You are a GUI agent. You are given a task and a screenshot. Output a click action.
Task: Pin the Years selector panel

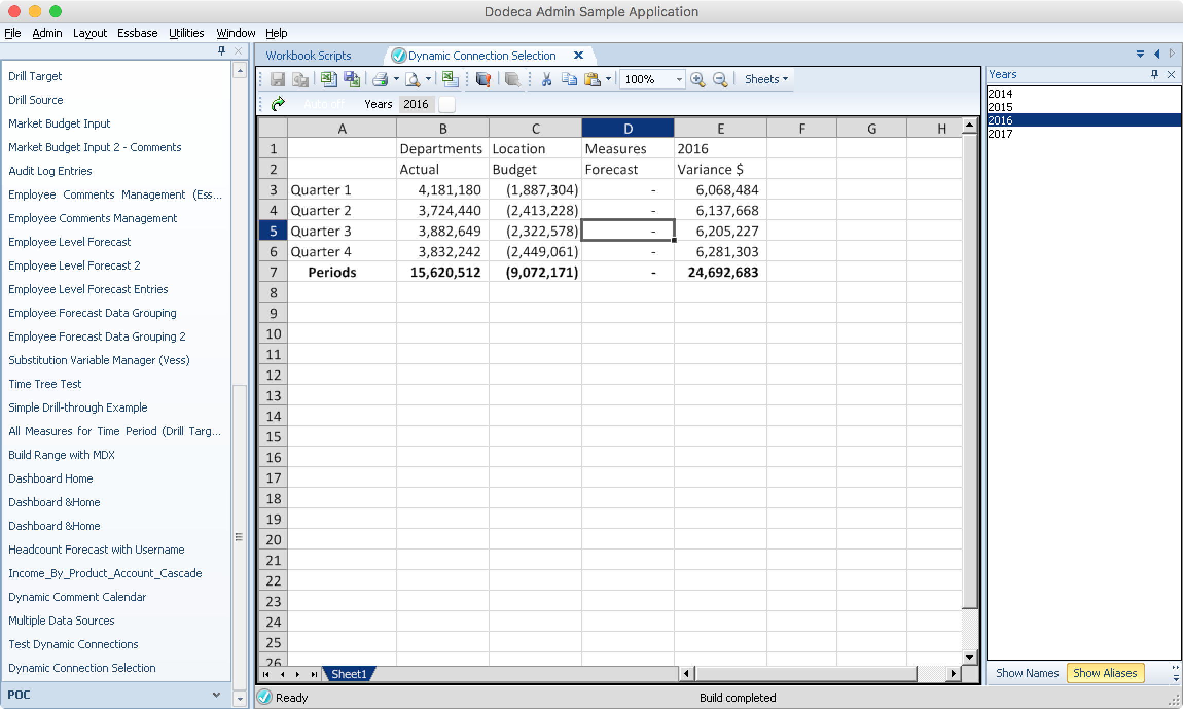pos(1155,75)
